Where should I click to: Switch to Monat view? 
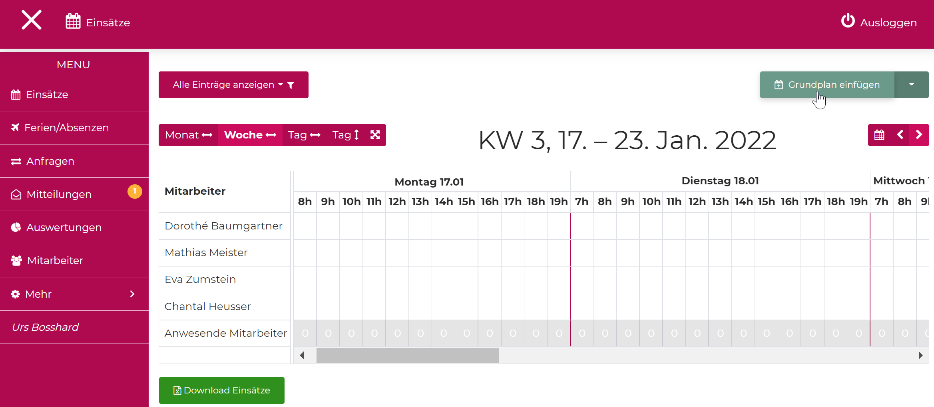point(188,135)
